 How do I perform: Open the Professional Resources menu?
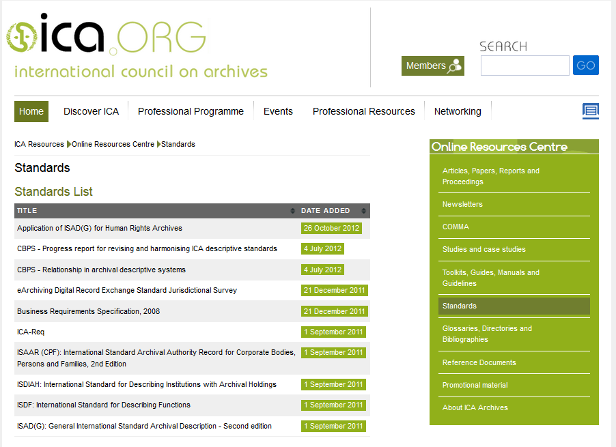(x=363, y=111)
